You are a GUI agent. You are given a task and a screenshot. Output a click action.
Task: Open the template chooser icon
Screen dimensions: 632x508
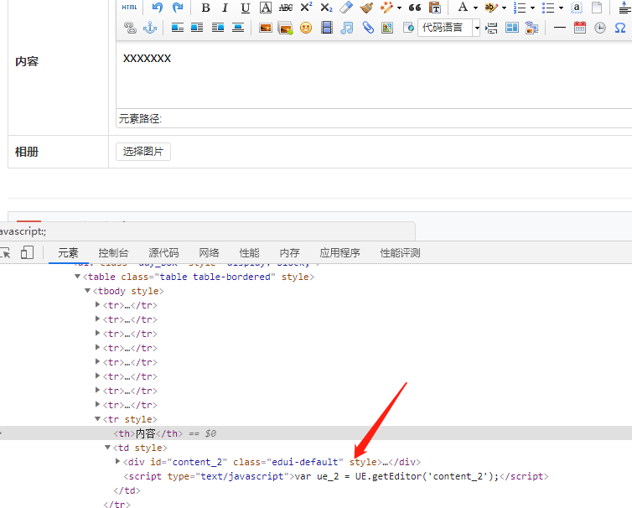pyautogui.click(x=512, y=28)
